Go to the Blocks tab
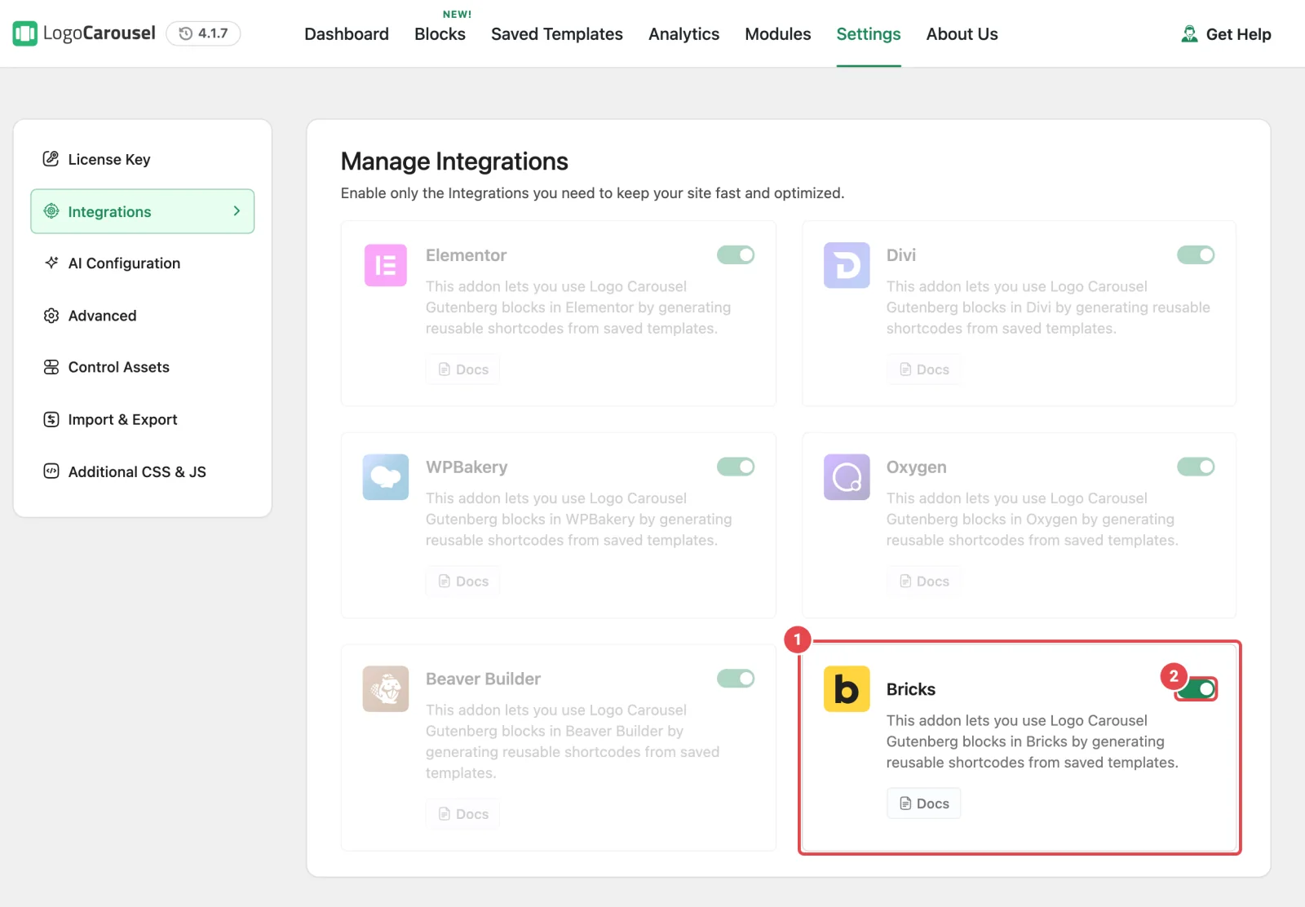Image resolution: width=1305 pixels, height=907 pixels. (x=440, y=34)
